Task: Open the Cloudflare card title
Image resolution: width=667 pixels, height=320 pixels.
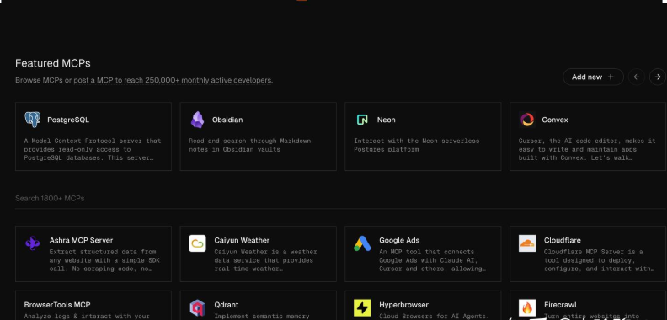Action: click(563, 241)
